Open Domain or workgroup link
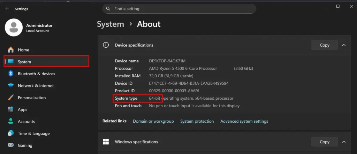This screenshot has width=357, height=154. [153, 121]
